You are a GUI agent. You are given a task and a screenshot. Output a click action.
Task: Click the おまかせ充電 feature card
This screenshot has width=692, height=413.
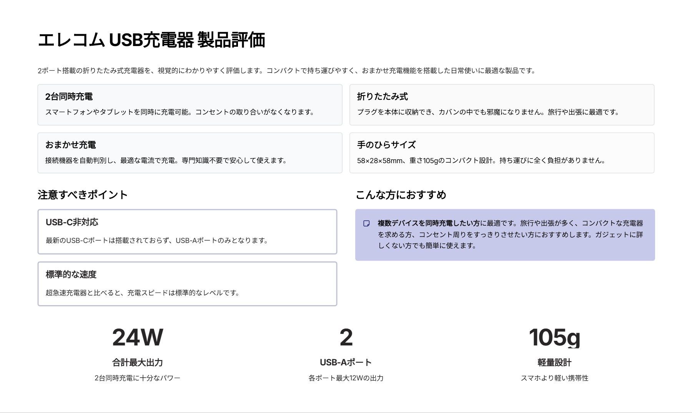click(190, 153)
